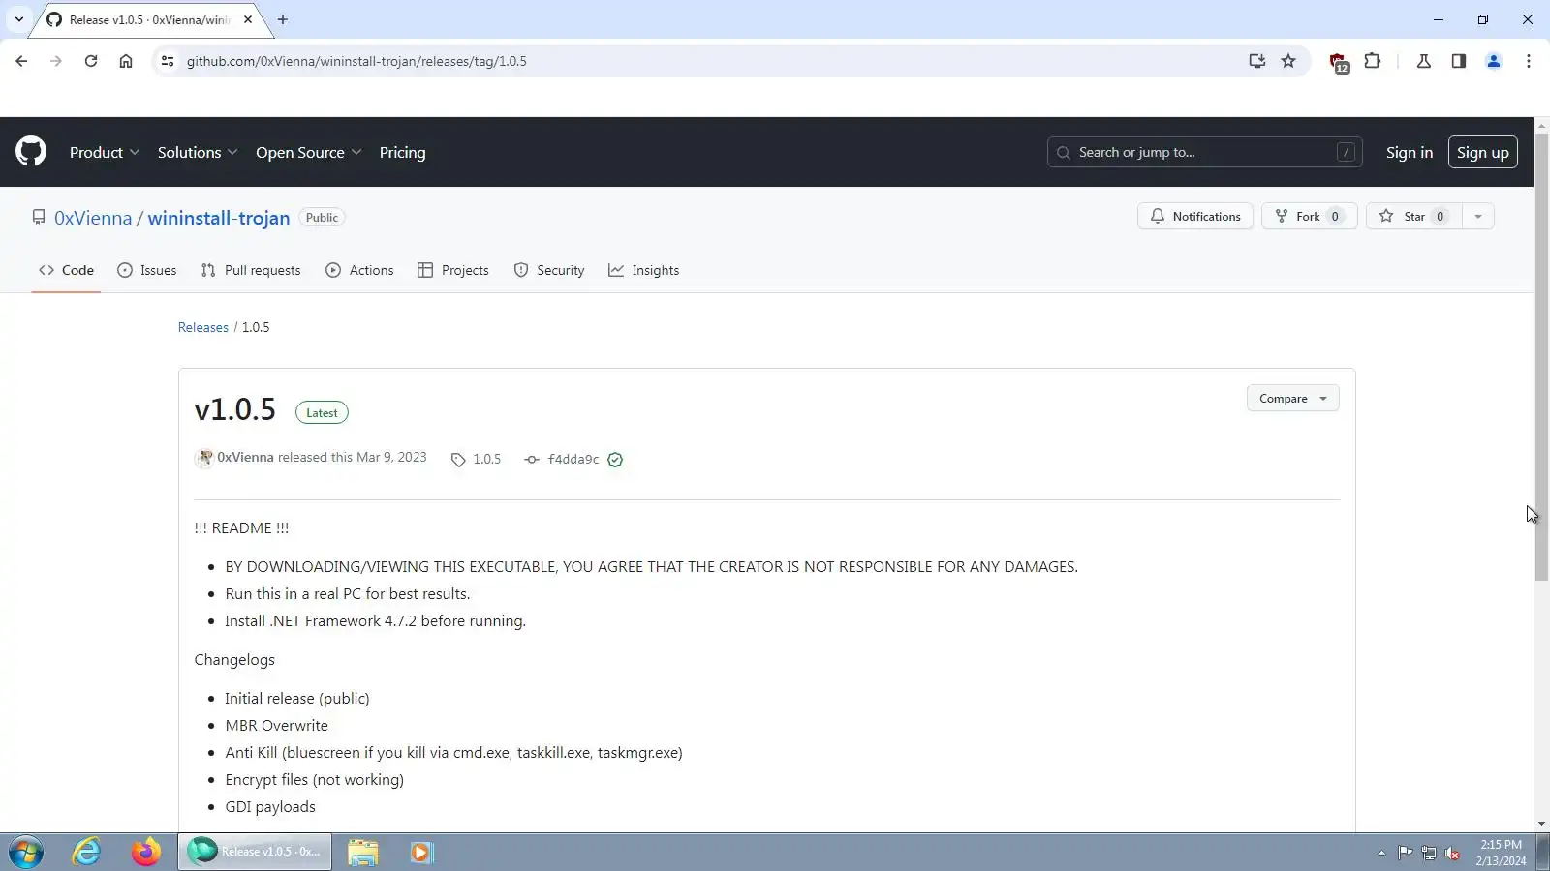Expand the star lists dropdown arrow
This screenshot has height=871, width=1550.
coord(1478,216)
